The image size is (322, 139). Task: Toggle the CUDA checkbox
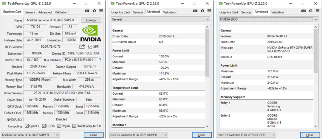click(44, 126)
